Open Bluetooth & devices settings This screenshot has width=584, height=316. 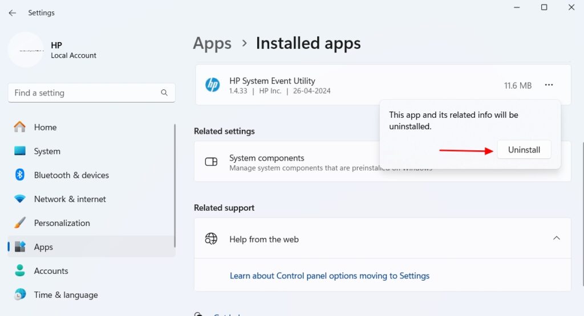(91, 175)
